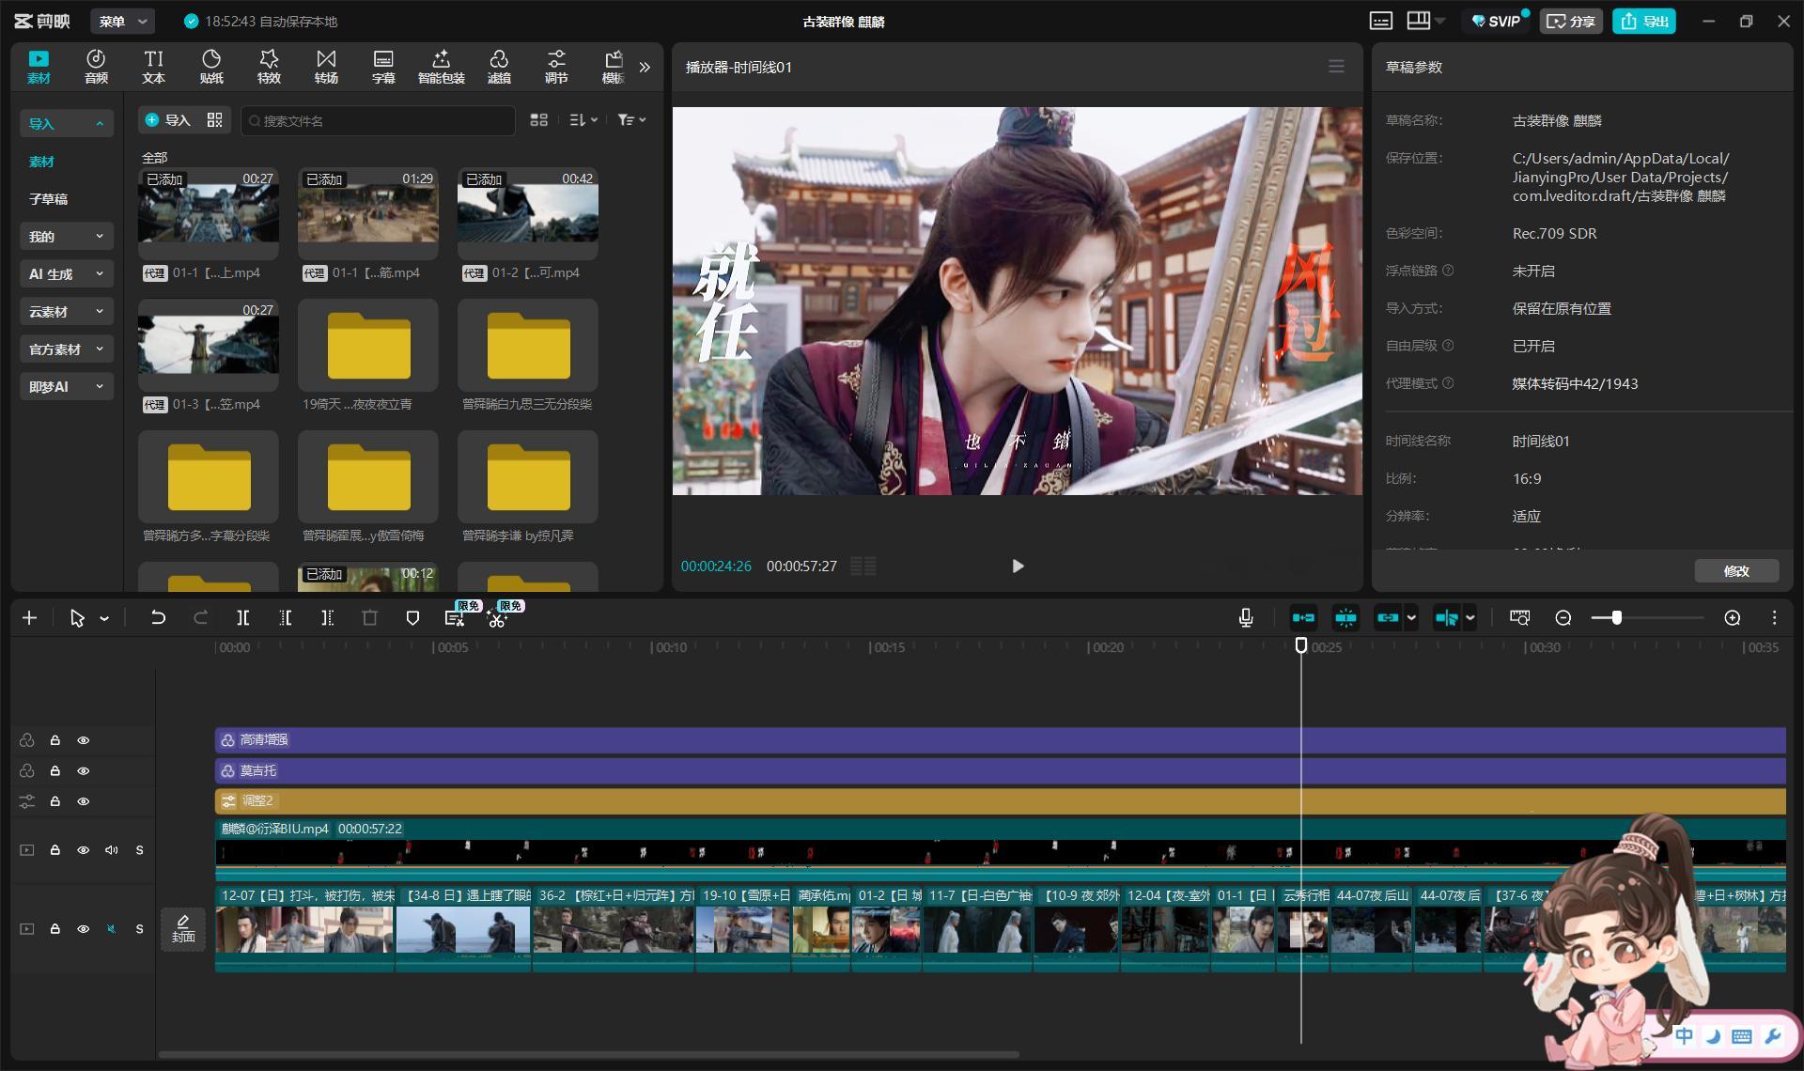Open the 音频 audio tab

point(96,67)
